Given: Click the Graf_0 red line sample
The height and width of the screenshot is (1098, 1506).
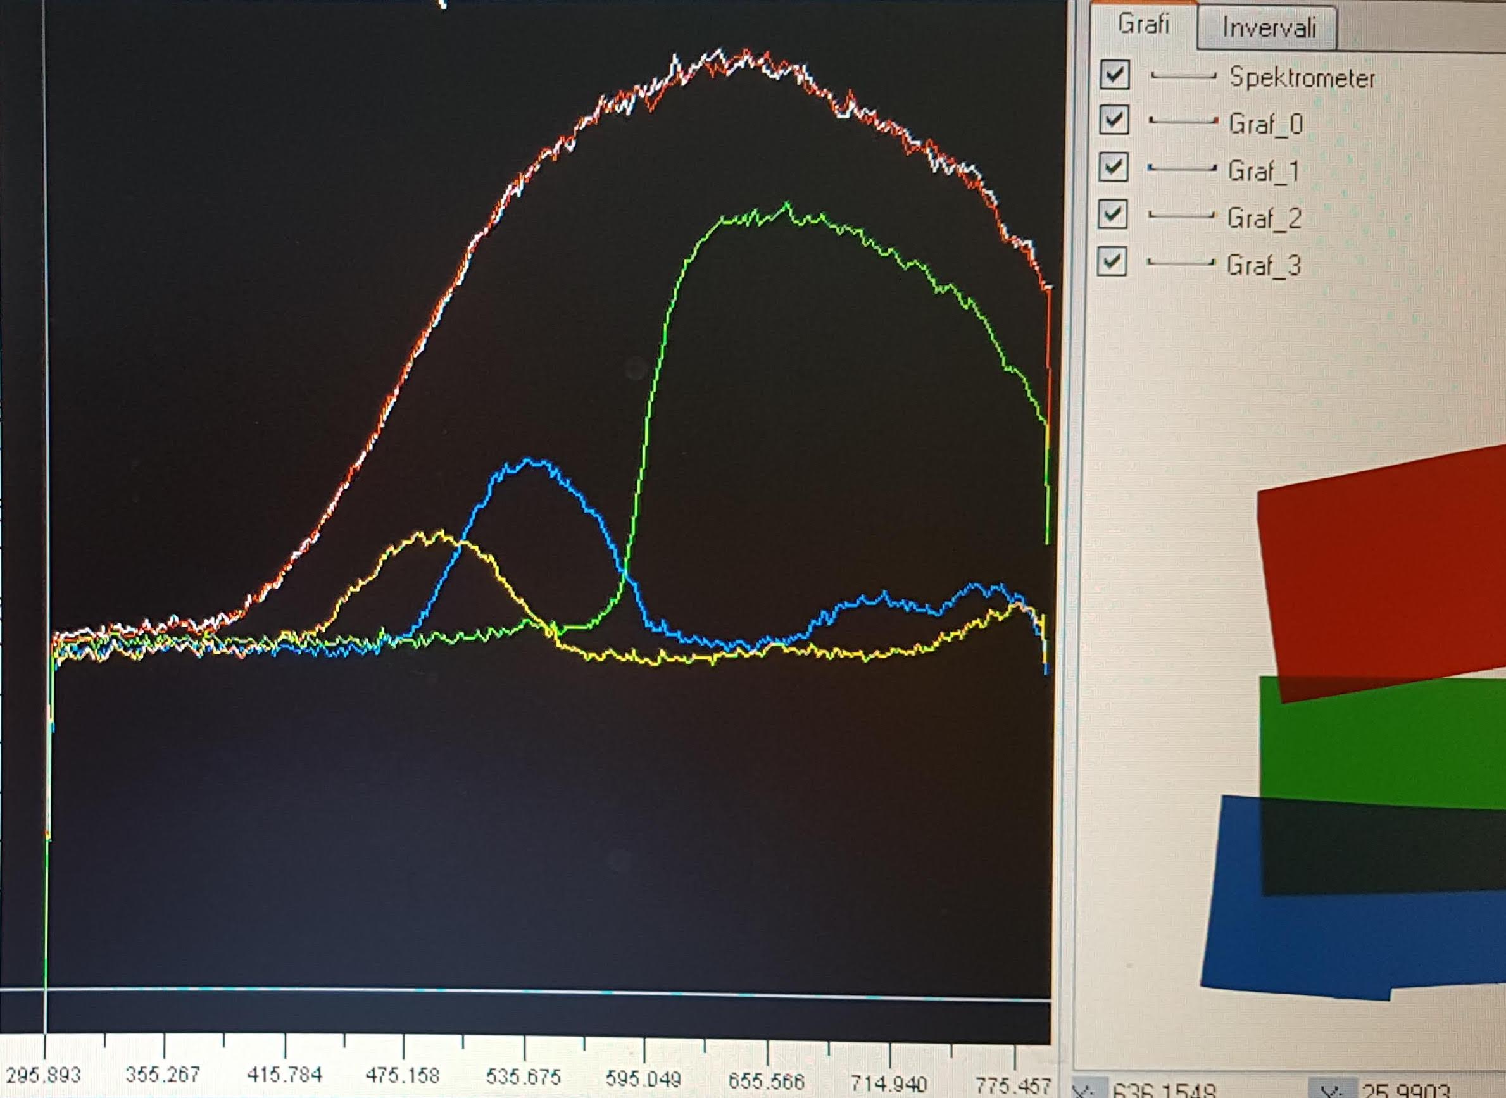Looking at the screenshot, I should [1184, 122].
